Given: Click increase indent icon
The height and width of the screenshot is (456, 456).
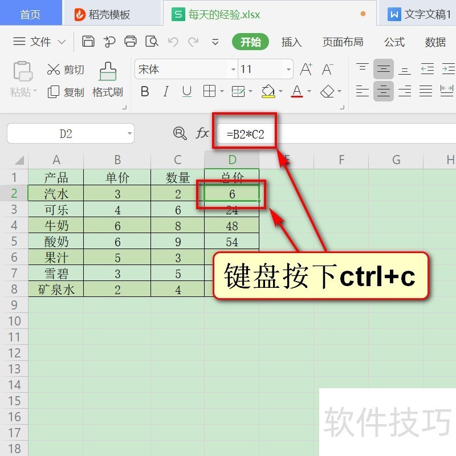Looking at the screenshot, I should pos(448,69).
